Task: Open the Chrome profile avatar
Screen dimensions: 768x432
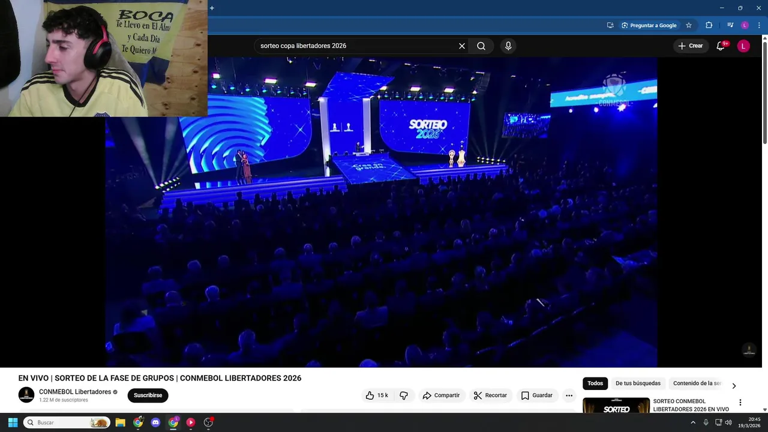Action: 745,25
